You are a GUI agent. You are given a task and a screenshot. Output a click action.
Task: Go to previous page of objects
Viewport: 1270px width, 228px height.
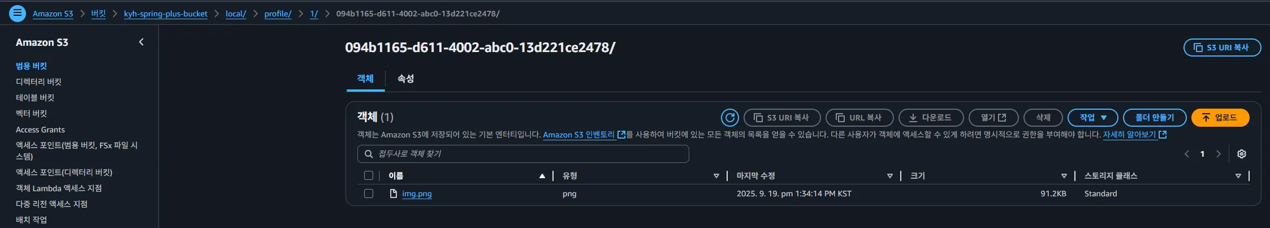coord(1187,154)
